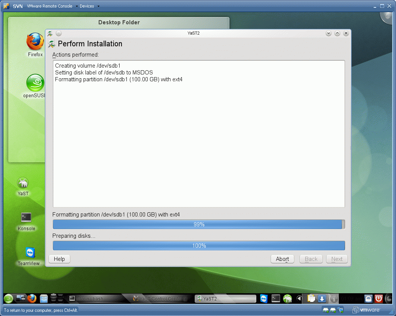Select the YaST2 taskbar entry
The height and width of the screenshot is (316, 396).
226,299
